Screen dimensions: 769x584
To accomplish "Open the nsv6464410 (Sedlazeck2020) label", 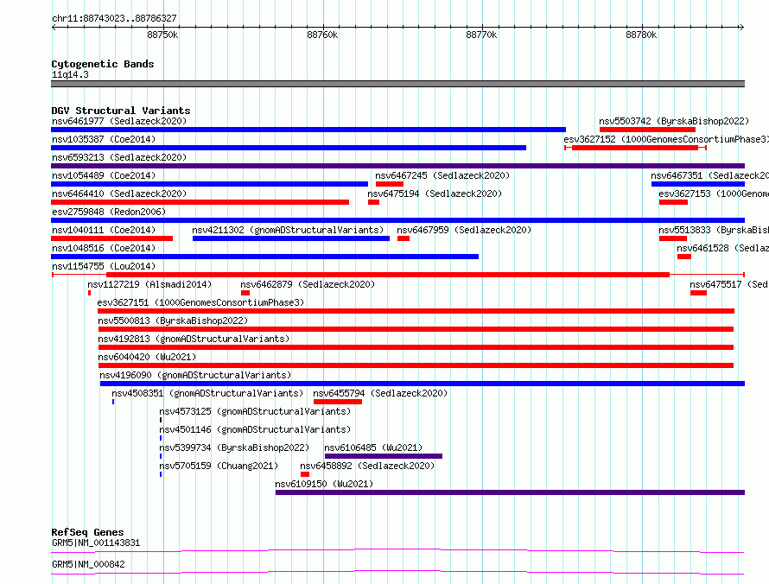I will point(119,194).
